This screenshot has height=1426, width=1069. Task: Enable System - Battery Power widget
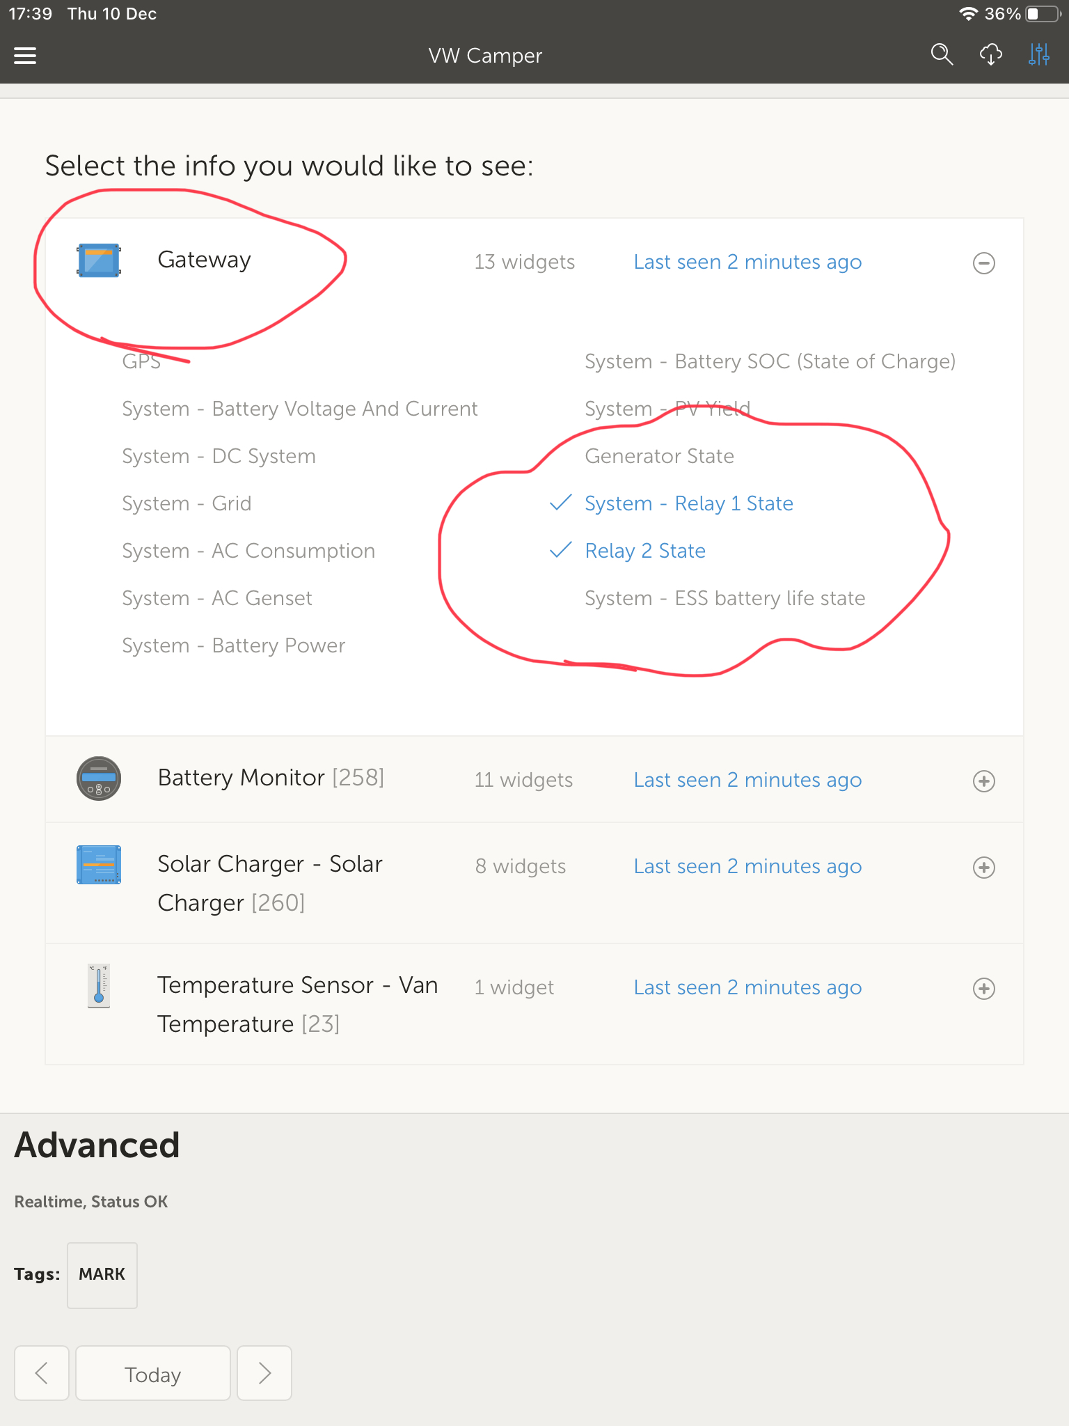tap(234, 645)
